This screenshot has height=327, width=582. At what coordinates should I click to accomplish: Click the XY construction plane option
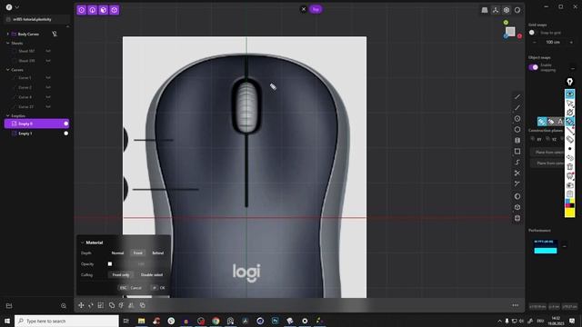point(537,139)
